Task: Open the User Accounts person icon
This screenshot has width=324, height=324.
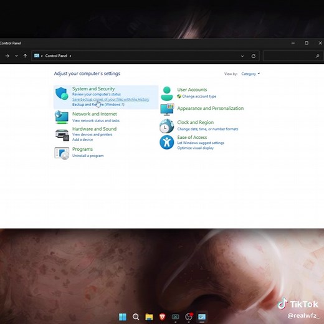Action: tap(167, 93)
